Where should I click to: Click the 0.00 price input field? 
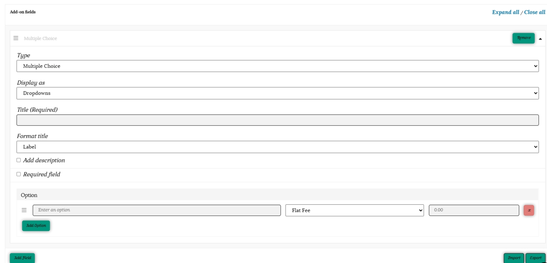474,210
